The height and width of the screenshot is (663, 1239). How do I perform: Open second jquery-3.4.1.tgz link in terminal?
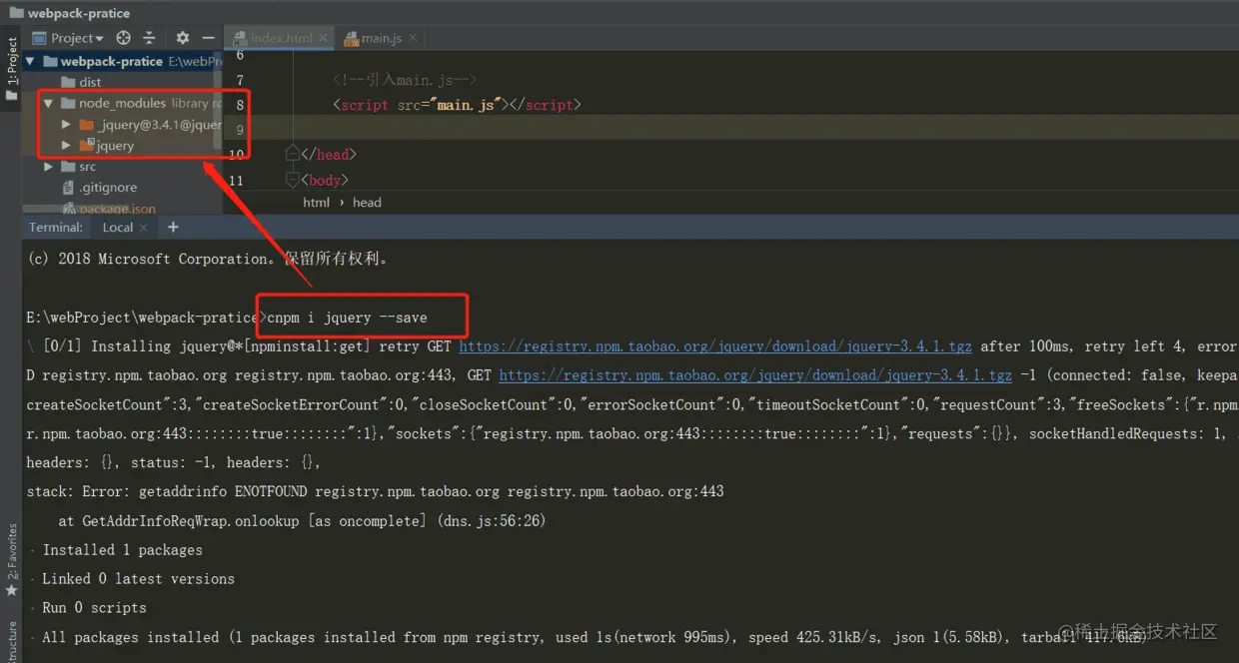pos(755,375)
